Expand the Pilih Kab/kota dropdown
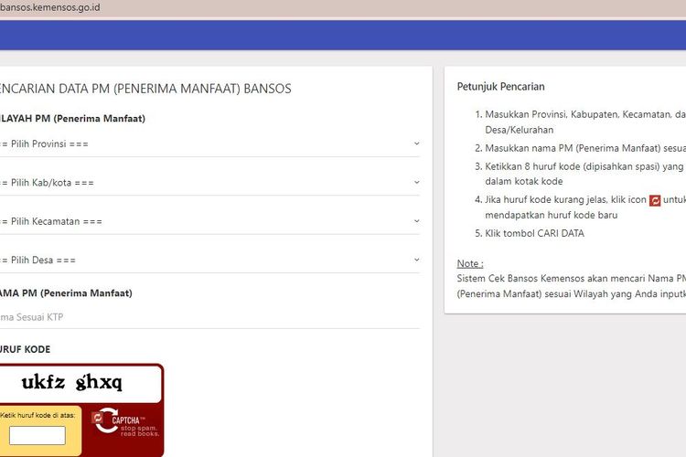Screen dimensions: 686x457 pos(209,183)
